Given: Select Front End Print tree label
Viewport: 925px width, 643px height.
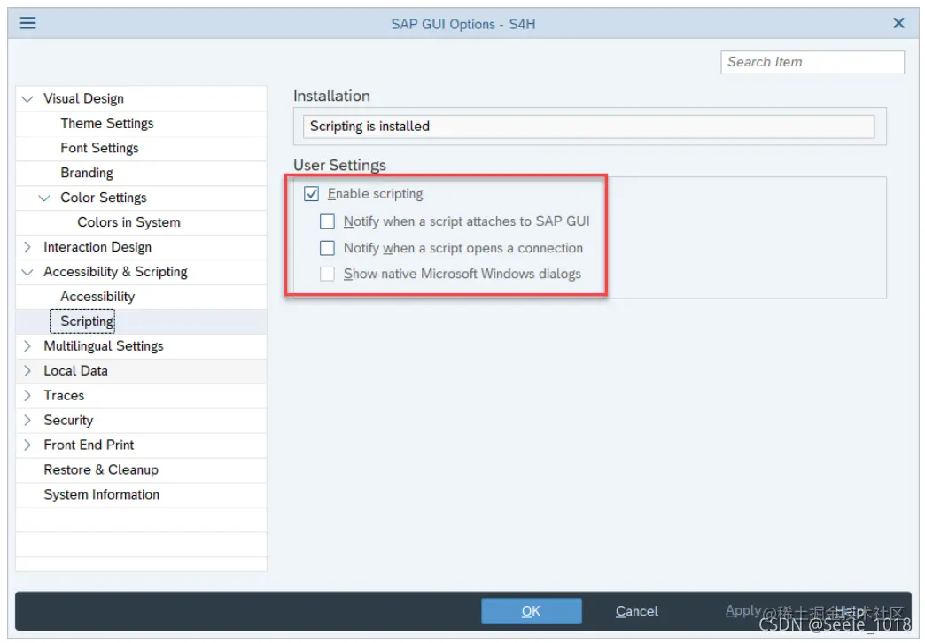Looking at the screenshot, I should (89, 445).
